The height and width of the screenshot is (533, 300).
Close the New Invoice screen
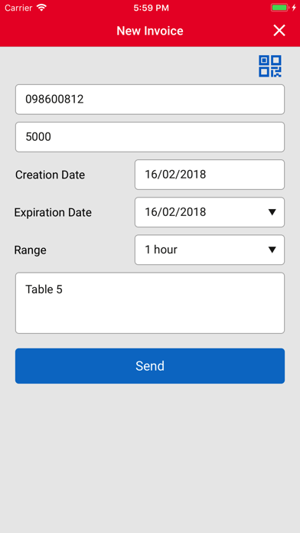pyautogui.click(x=279, y=31)
